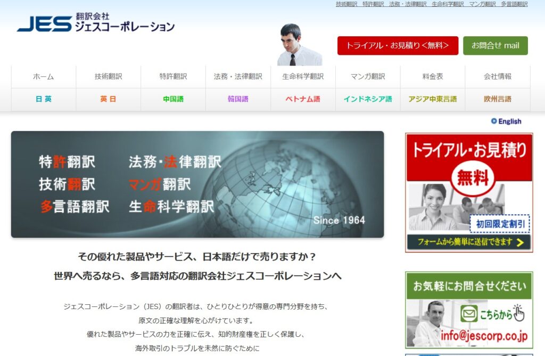545x356 pixels.
Task: Click the フォームから簡単に送信できます bar
Action: click(x=469, y=242)
